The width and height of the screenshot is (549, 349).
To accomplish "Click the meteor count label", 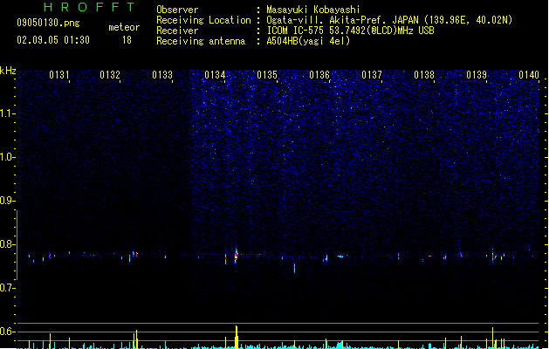I will point(124,27).
